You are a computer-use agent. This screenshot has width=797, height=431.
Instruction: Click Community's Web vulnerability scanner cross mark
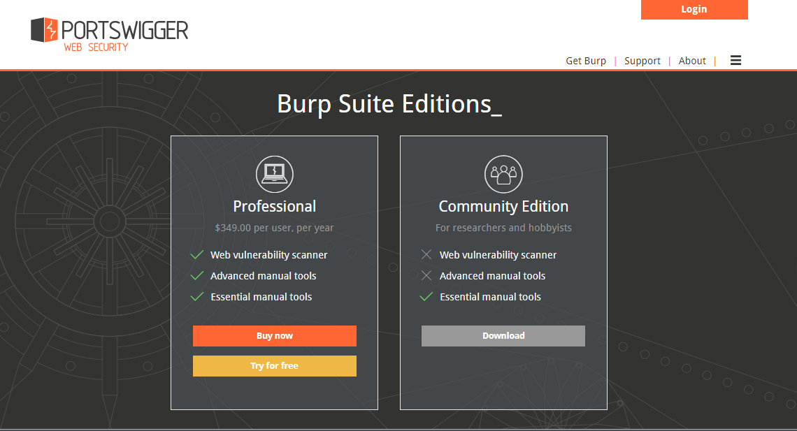[x=426, y=254]
